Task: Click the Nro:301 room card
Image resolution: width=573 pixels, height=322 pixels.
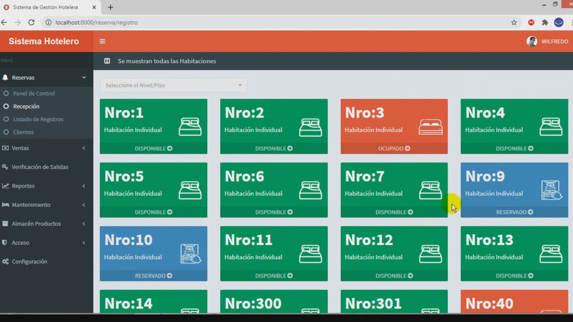Action: coord(394,301)
